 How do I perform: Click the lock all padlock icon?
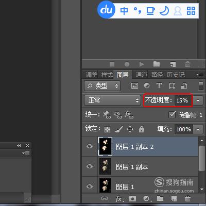point(142,129)
